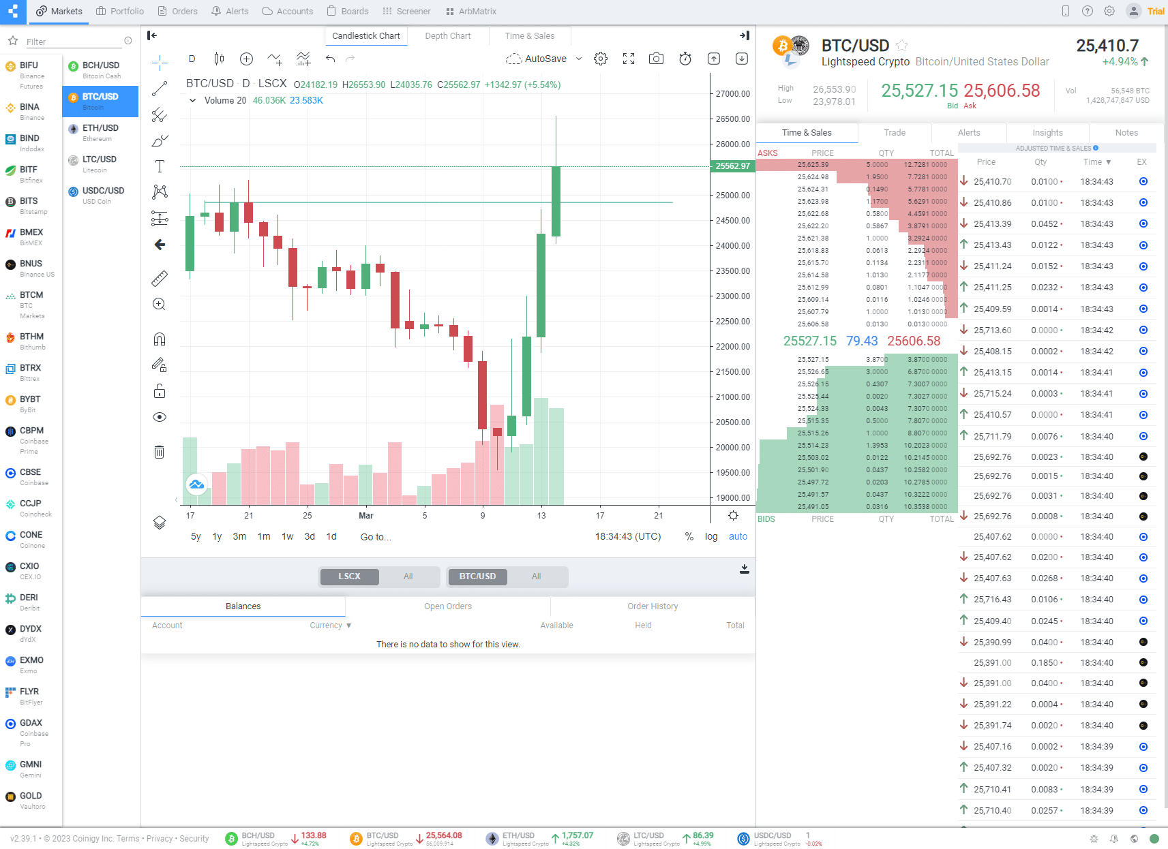Click the download chart arrow icon
The image size is (1168, 849).
[x=742, y=59]
